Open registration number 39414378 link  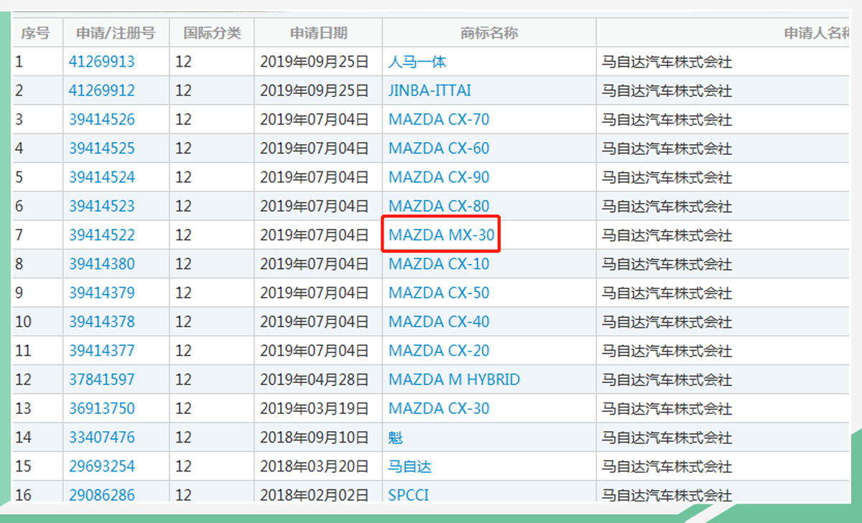pyautogui.click(x=101, y=321)
